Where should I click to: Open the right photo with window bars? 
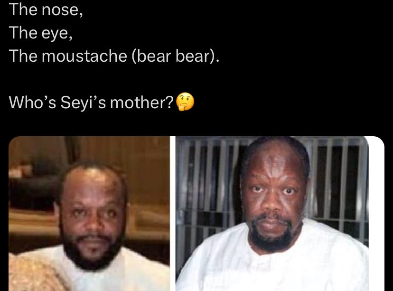tap(272, 214)
